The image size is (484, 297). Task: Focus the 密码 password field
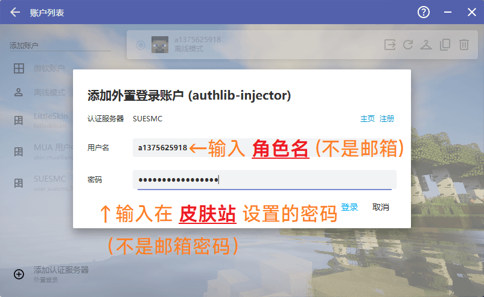(x=264, y=180)
